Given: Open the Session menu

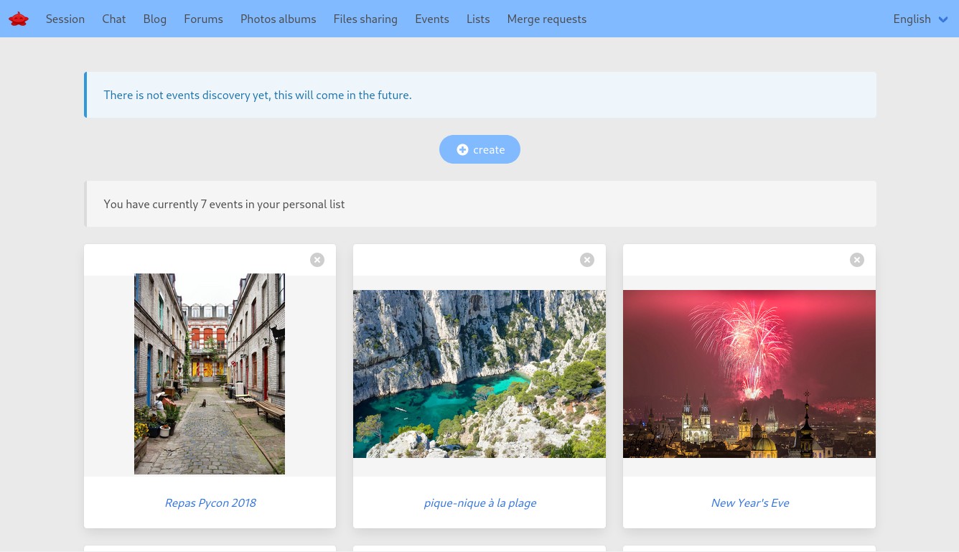Looking at the screenshot, I should point(65,19).
